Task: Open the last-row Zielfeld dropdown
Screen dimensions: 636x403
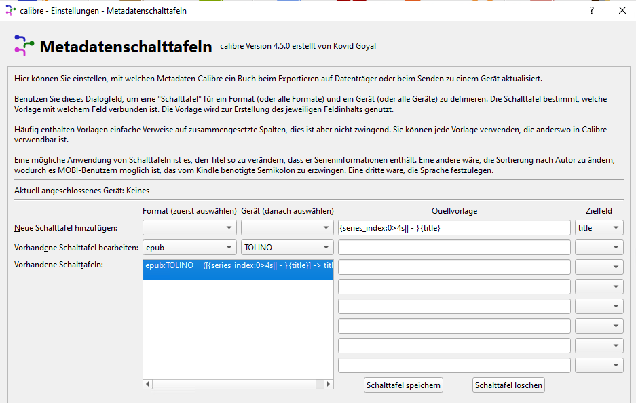Action: 599,365
